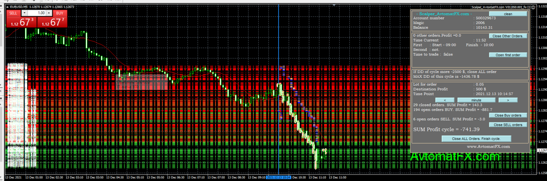Viewport: 547px width, 181px height.
Task: Move Time Point back with < button
Action: coord(445,100)
